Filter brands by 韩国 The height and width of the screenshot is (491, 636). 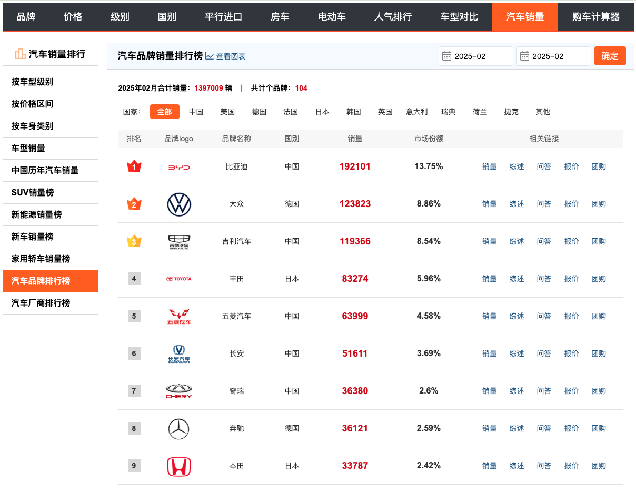[x=354, y=112]
